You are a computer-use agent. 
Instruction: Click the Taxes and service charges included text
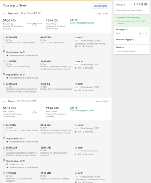coord(129,10)
